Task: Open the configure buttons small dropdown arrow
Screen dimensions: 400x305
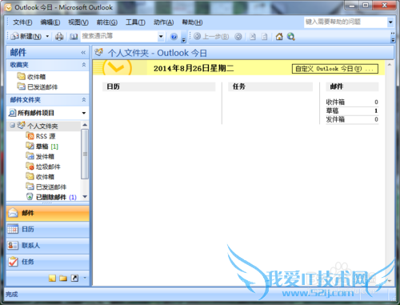Action: [x=85, y=278]
